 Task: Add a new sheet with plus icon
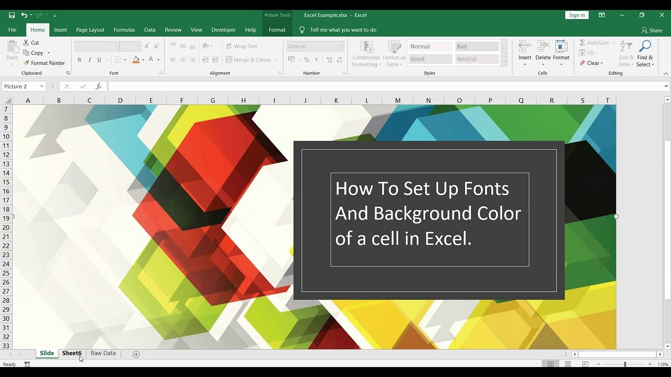point(136,354)
